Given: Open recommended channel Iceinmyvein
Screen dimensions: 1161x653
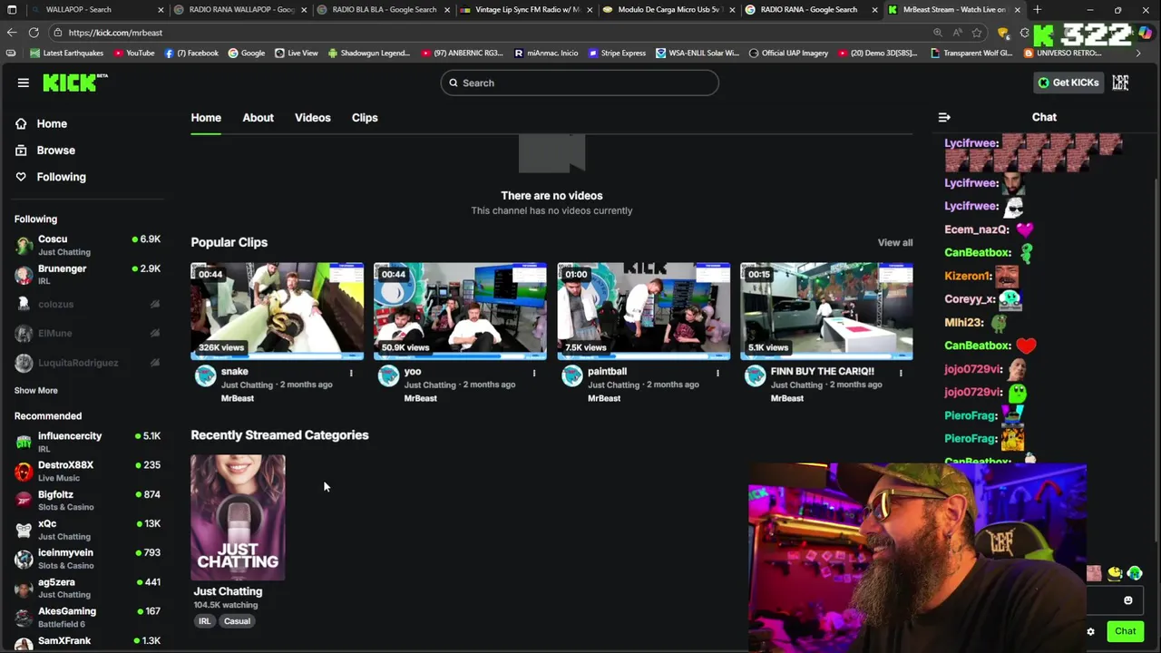Looking at the screenshot, I should [87, 559].
